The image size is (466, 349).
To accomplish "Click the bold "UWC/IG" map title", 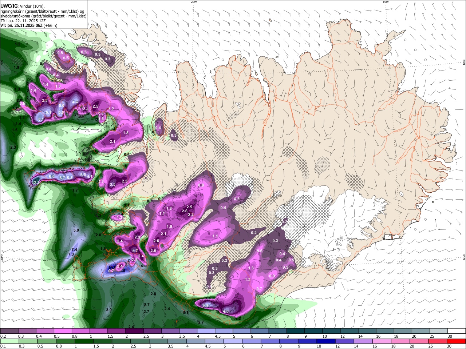I will click(x=8, y=6).
